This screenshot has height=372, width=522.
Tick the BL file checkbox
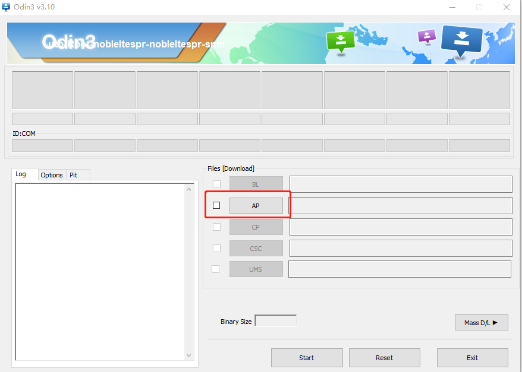coord(217,184)
